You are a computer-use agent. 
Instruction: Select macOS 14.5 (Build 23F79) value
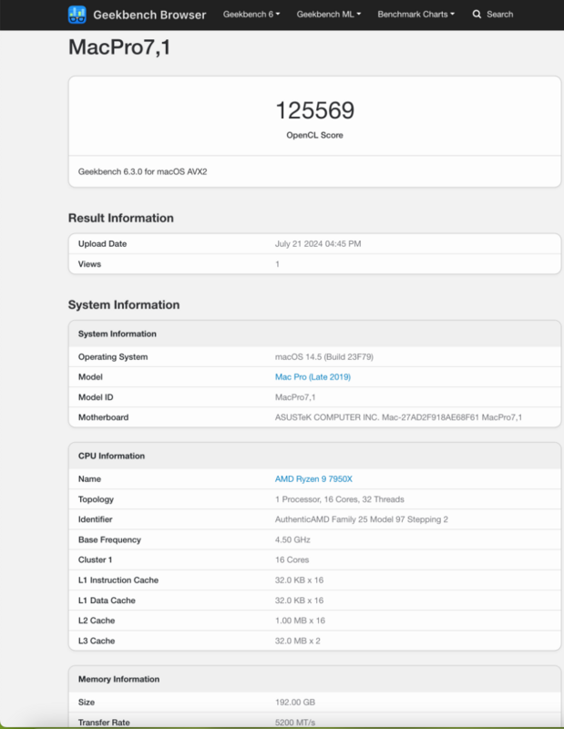click(324, 357)
